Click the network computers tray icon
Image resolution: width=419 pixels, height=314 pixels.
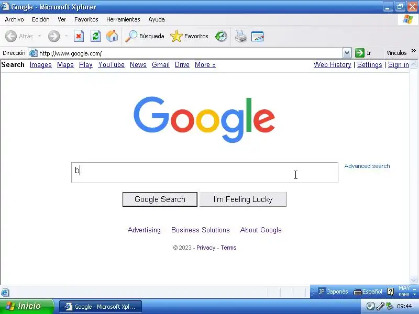click(390, 306)
